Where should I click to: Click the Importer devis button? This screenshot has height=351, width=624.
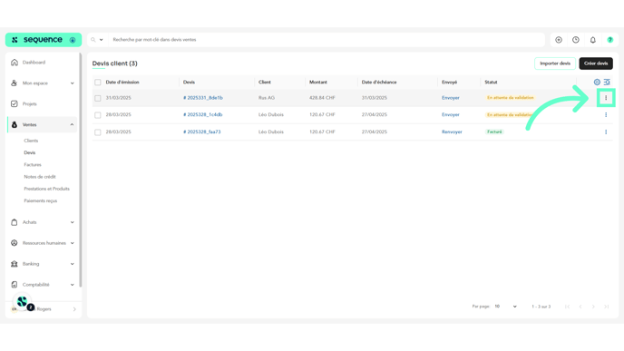pos(555,63)
